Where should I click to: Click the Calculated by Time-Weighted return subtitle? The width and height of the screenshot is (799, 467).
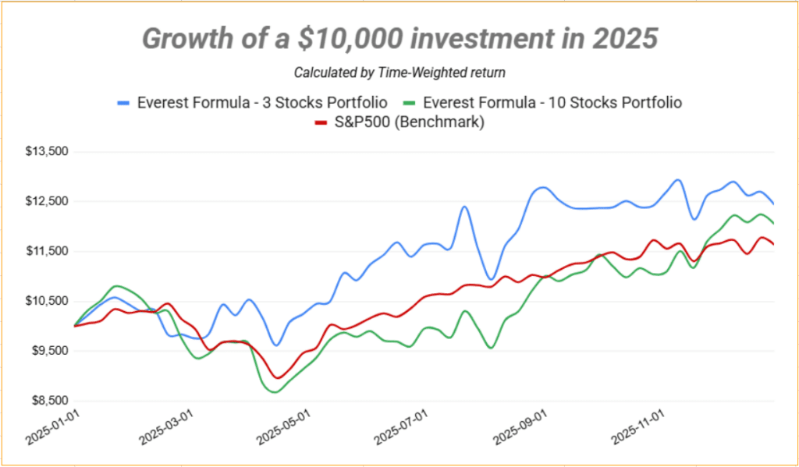tap(399, 73)
